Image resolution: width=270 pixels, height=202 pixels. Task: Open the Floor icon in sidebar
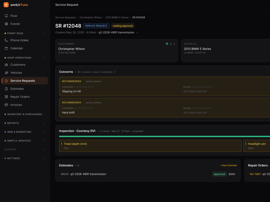click(x=6, y=16)
